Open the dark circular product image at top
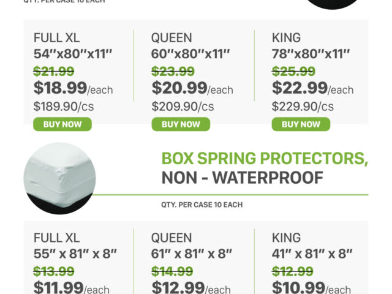The image size is (392, 294). point(334,4)
